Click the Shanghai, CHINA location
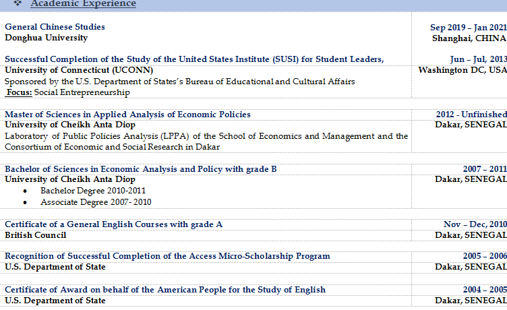507x310 pixels. click(x=469, y=38)
